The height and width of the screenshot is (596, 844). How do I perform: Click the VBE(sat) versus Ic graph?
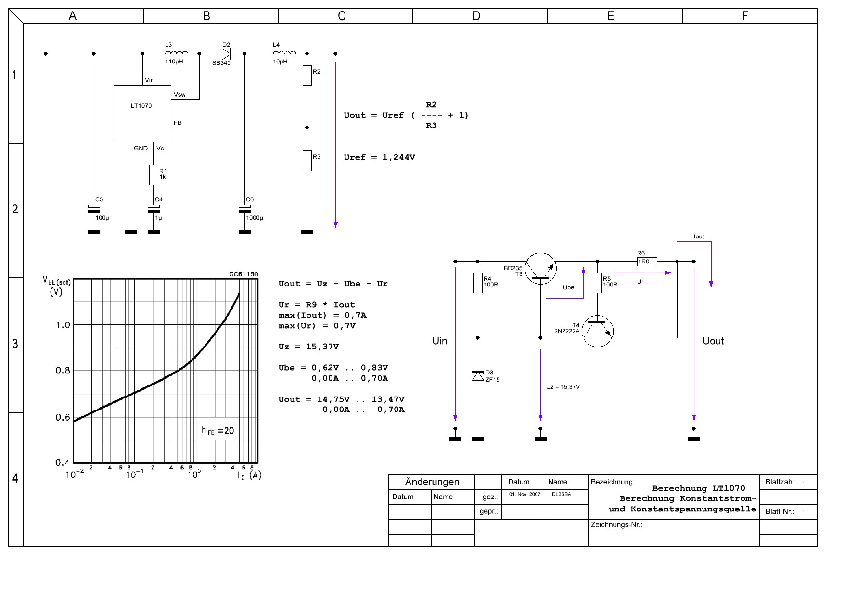166,371
